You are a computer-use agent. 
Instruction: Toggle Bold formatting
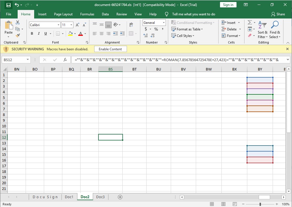(32, 34)
